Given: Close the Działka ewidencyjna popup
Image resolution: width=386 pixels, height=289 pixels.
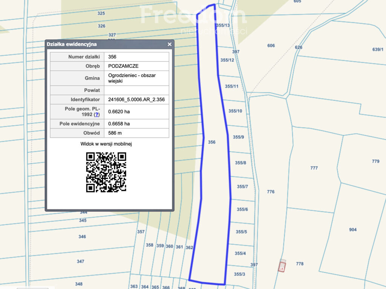Looking at the screenshot, I should (x=170, y=45).
